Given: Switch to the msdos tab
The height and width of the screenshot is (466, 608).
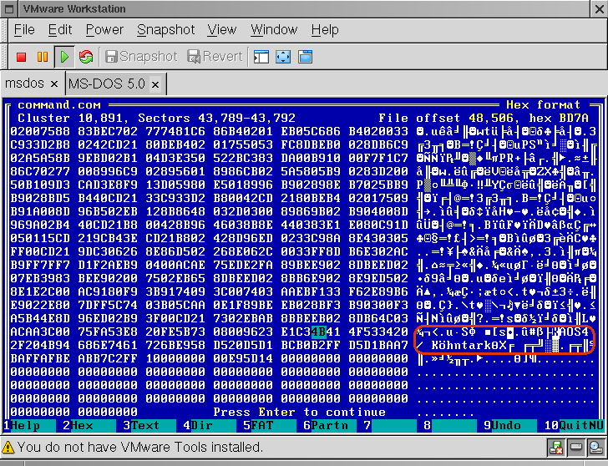Looking at the screenshot, I should [24, 84].
